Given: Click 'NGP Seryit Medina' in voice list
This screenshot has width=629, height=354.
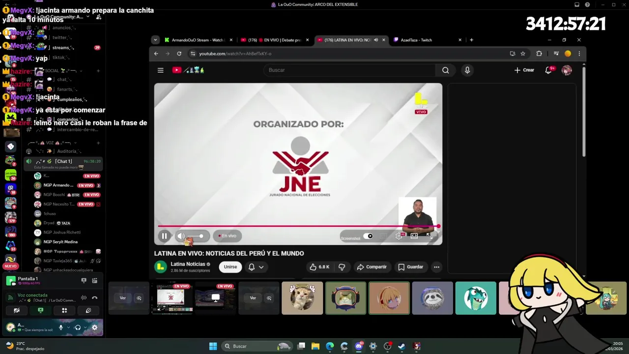Looking at the screenshot, I should click(x=60, y=242).
